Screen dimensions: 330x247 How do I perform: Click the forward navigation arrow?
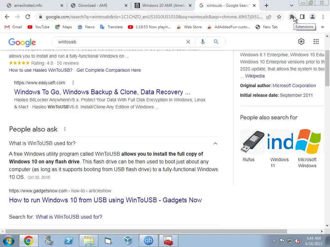(17, 17)
